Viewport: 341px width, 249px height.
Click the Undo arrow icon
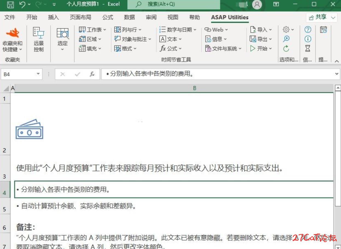click(23, 4)
